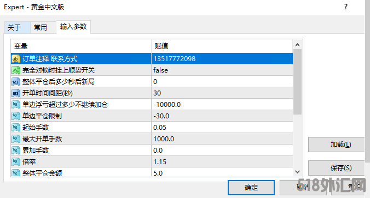
Task: Select the 输入参数 tab
Action: 73,27
